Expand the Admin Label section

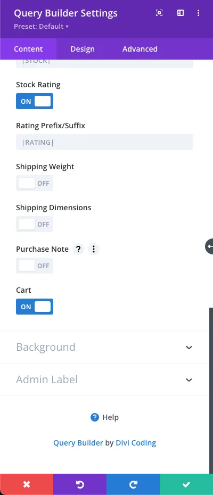coord(104,379)
